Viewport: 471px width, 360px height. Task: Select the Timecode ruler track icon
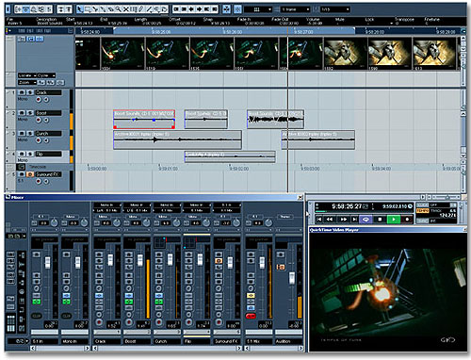coord(21,167)
